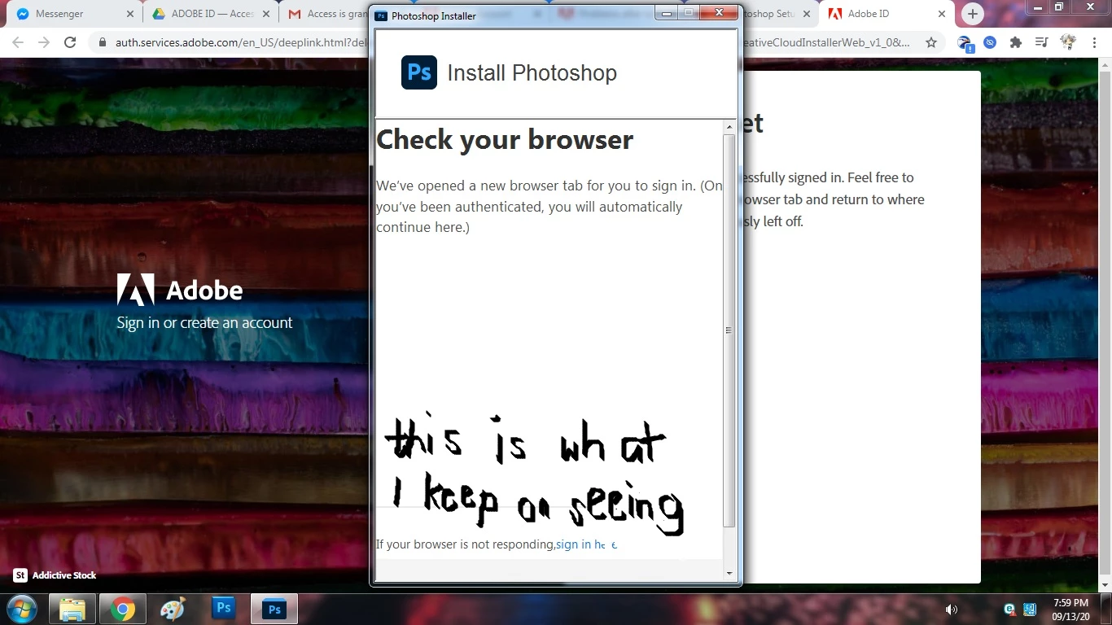Click the installer scrollbar up arrow
1112x625 pixels.
tap(729, 128)
